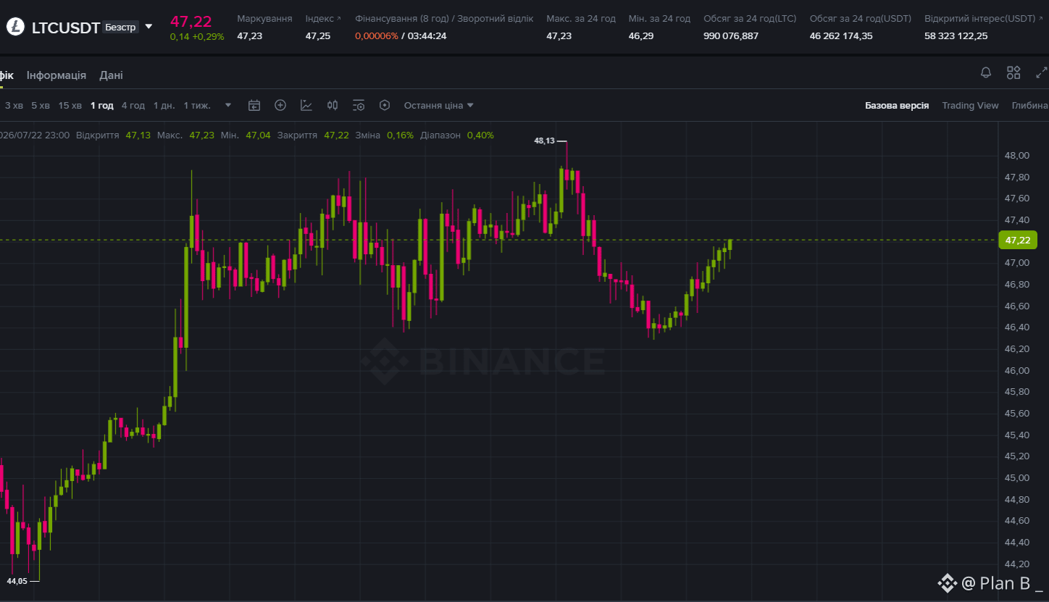
Task: Select the 4 год timeframe
Action: point(133,105)
